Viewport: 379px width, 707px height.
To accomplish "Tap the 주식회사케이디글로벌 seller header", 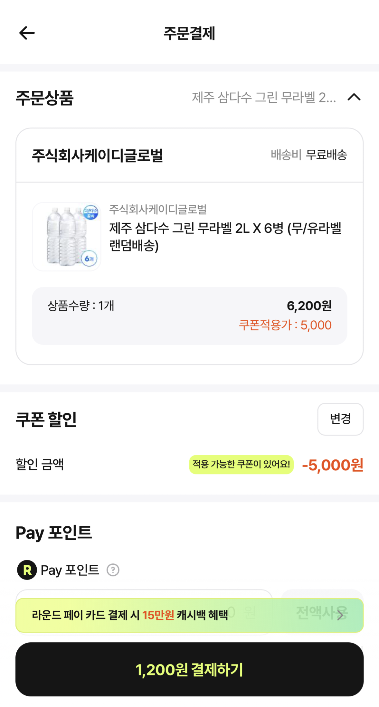I will [97, 156].
